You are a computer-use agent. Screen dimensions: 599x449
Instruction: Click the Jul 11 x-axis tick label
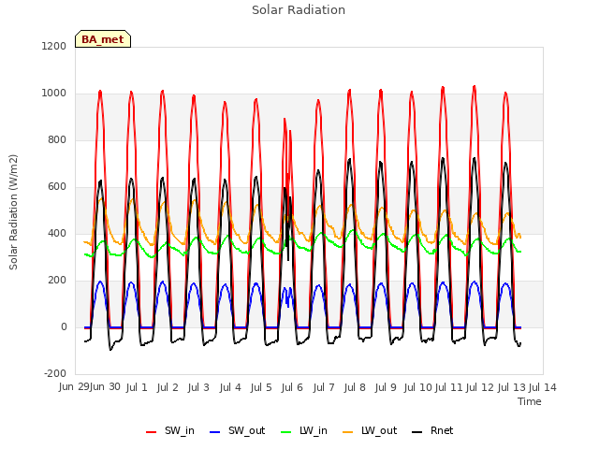[449, 387]
